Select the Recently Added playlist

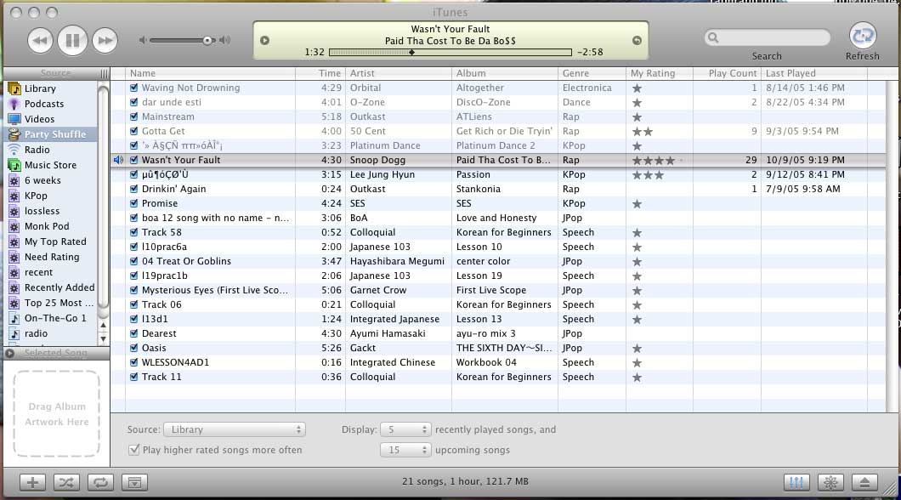tap(50, 287)
